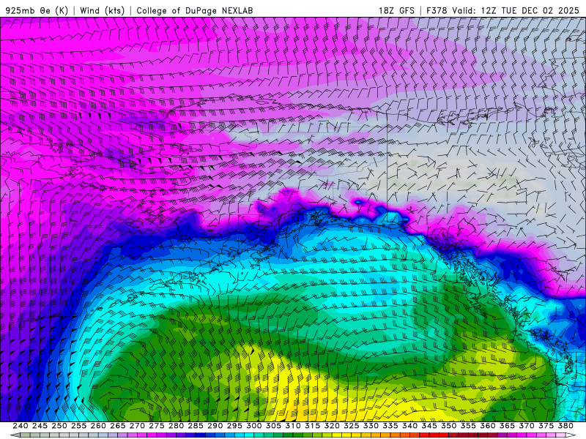Select the 300 color scale value

(253, 426)
